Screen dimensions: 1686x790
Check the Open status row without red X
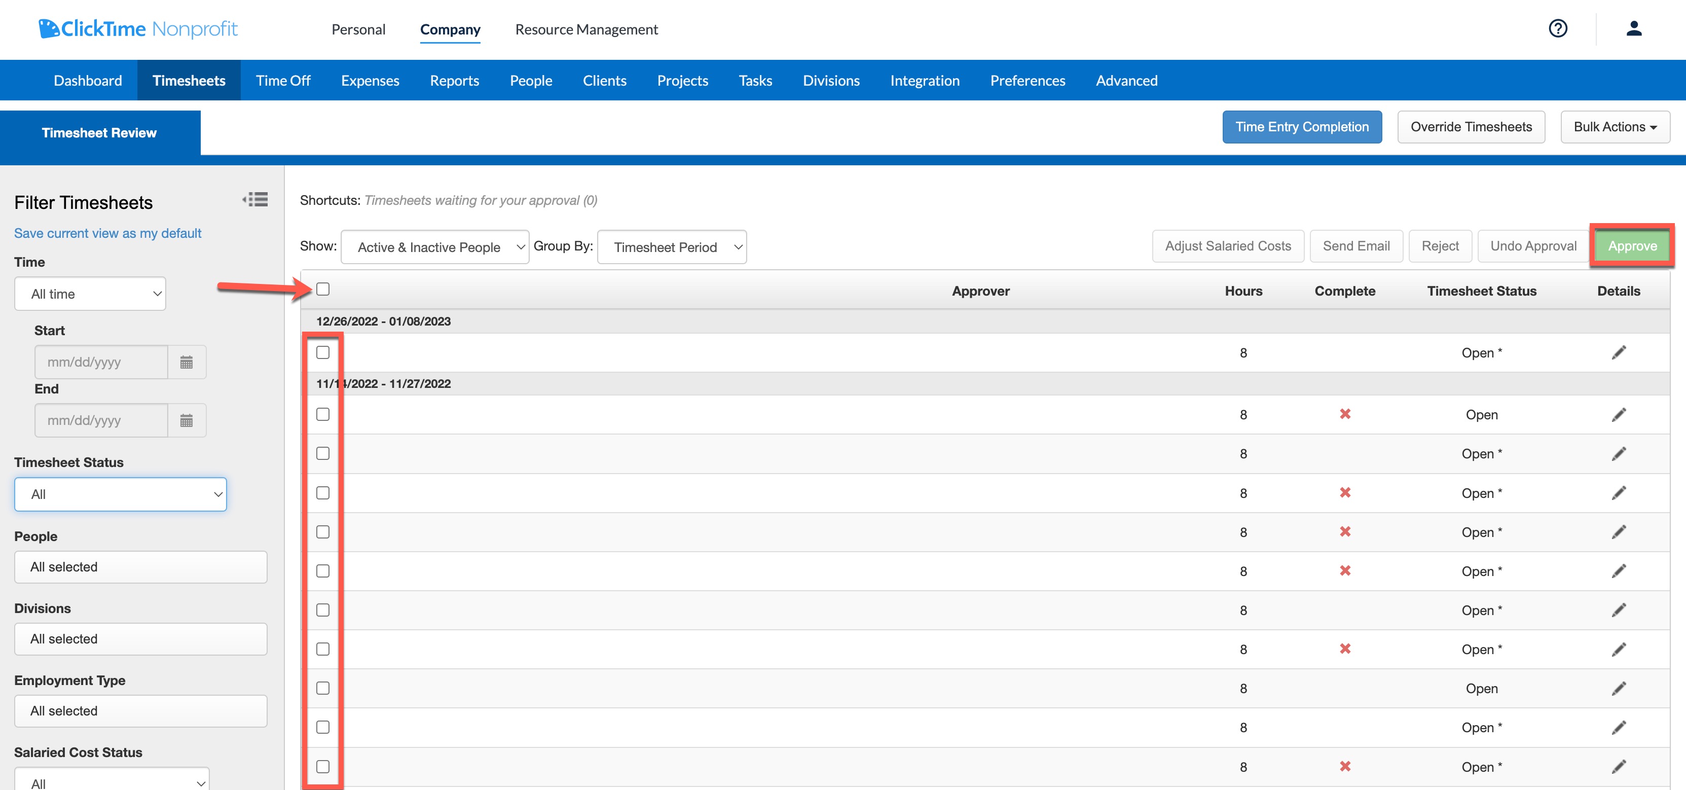pyautogui.click(x=323, y=688)
